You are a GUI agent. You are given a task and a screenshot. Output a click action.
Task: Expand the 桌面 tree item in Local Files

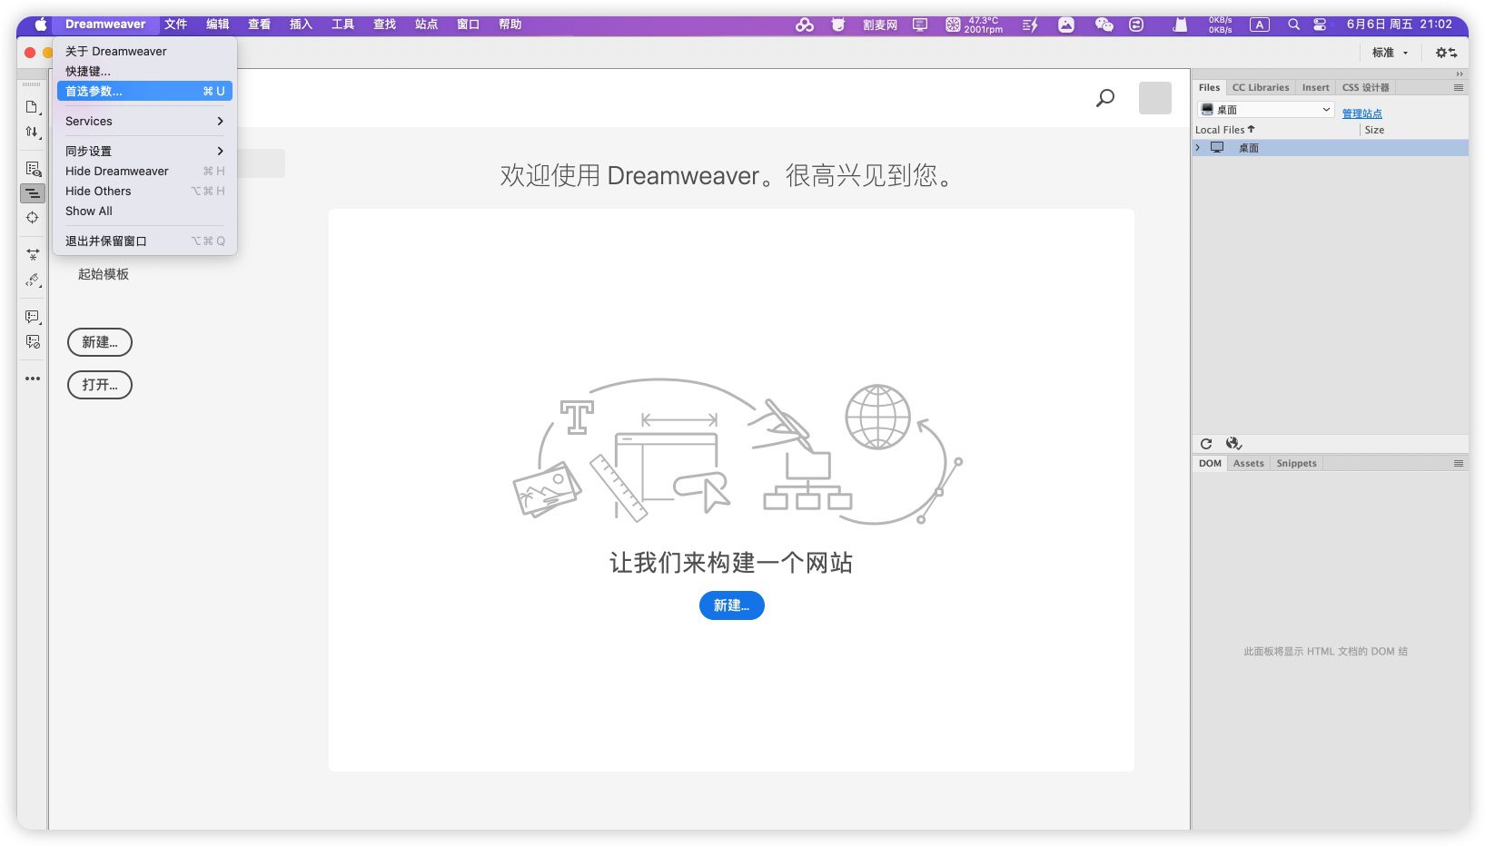[x=1198, y=148]
